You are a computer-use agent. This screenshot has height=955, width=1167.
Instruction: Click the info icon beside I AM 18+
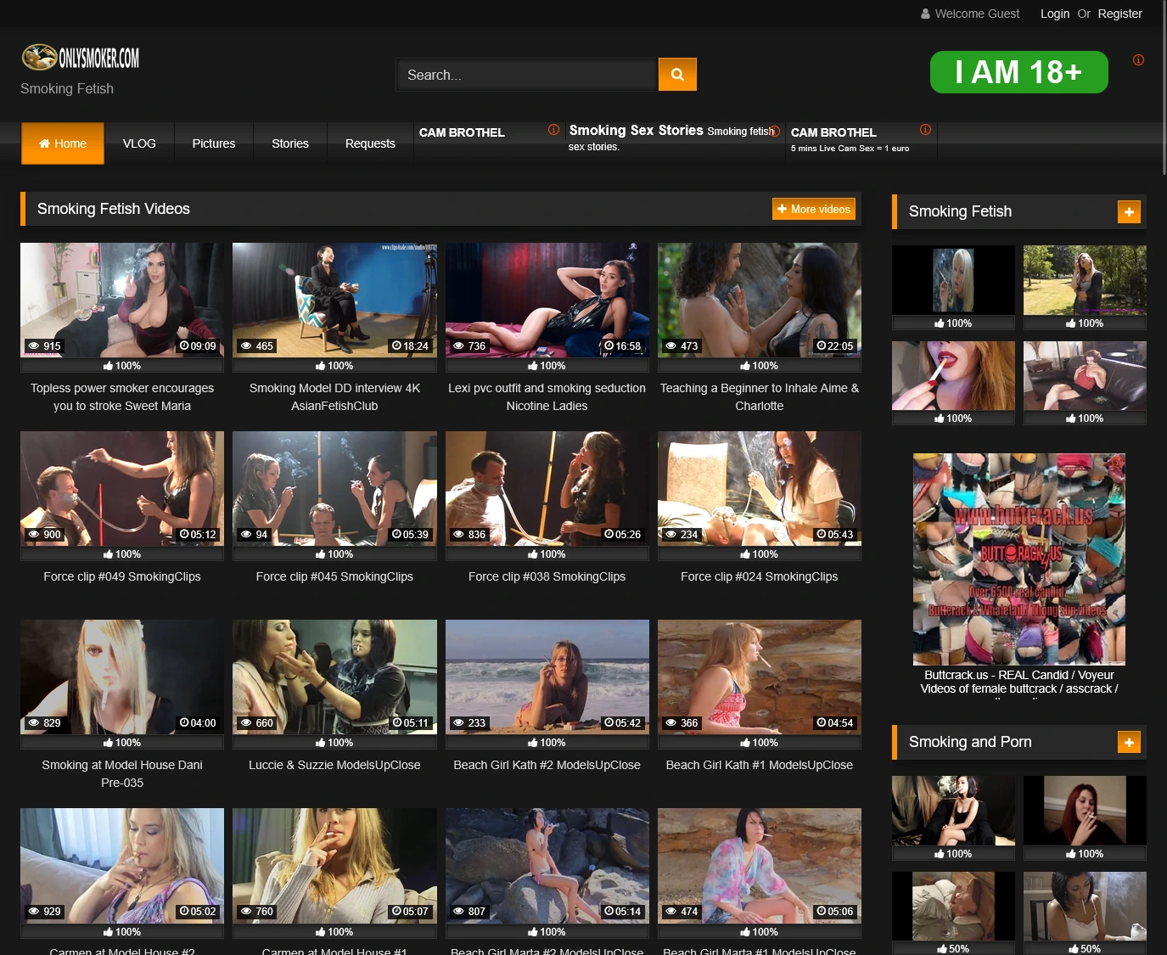1138,60
